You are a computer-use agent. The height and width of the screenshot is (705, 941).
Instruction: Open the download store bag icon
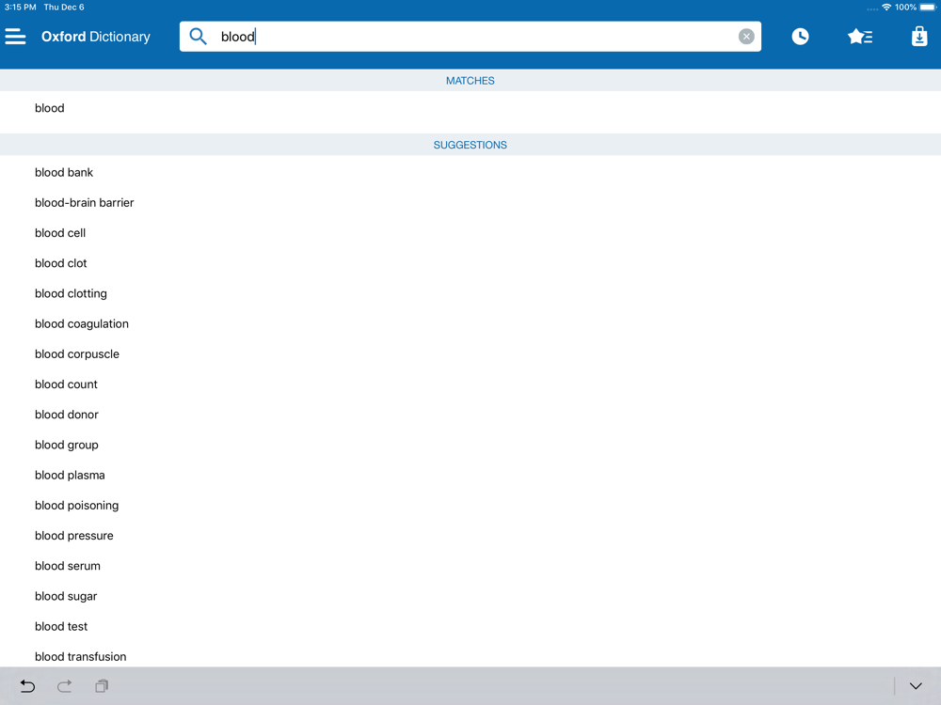coord(918,37)
